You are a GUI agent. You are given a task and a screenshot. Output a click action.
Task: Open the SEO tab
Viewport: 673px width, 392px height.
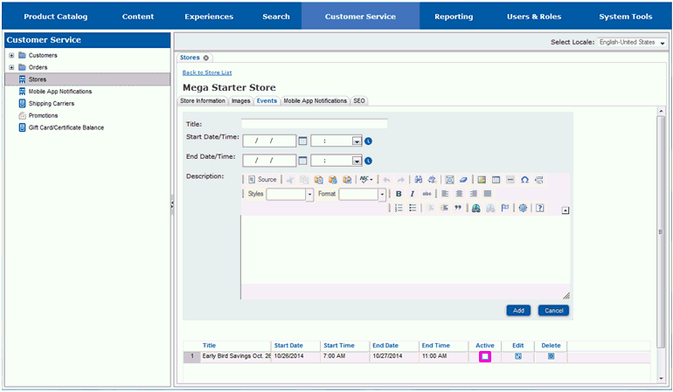click(x=359, y=100)
